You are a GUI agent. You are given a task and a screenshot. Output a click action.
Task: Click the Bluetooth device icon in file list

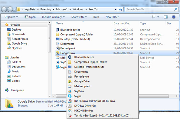pos(57,30)
